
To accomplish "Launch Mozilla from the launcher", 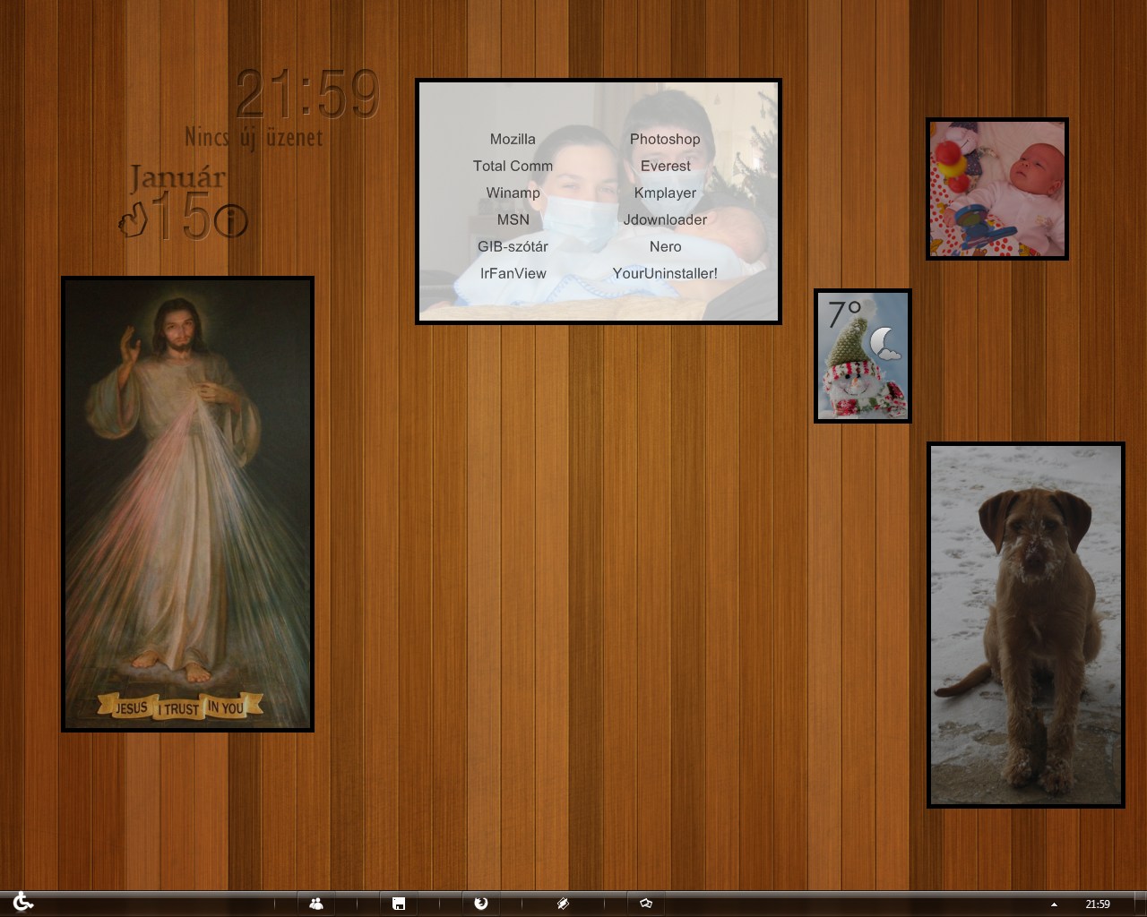I will tap(513, 139).
